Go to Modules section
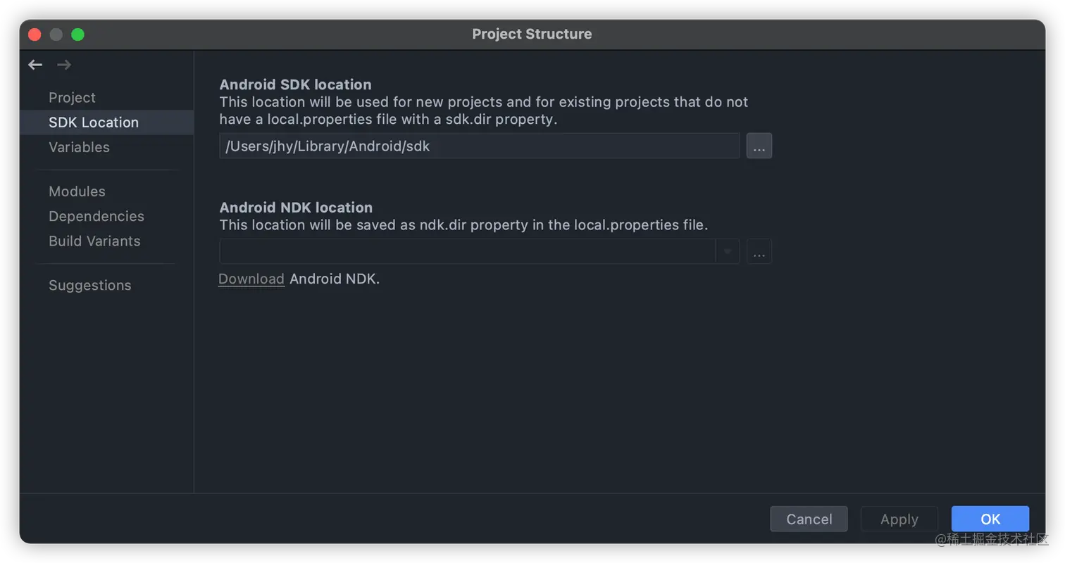Image resolution: width=1065 pixels, height=563 pixels. click(x=77, y=191)
